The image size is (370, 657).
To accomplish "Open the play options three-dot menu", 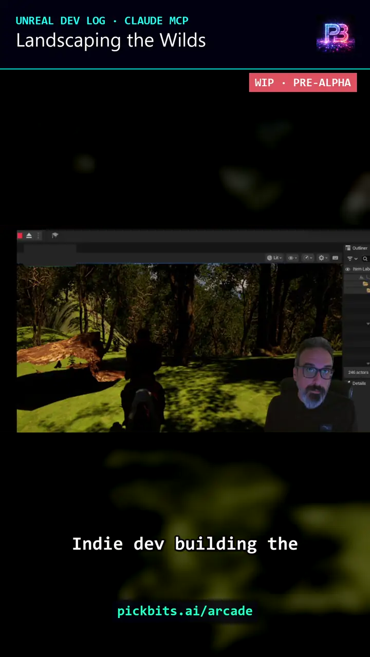I will (39, 236).
